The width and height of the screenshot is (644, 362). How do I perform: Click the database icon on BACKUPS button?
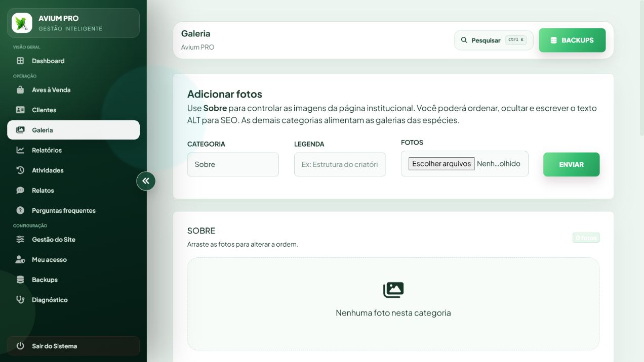point(553,40)
